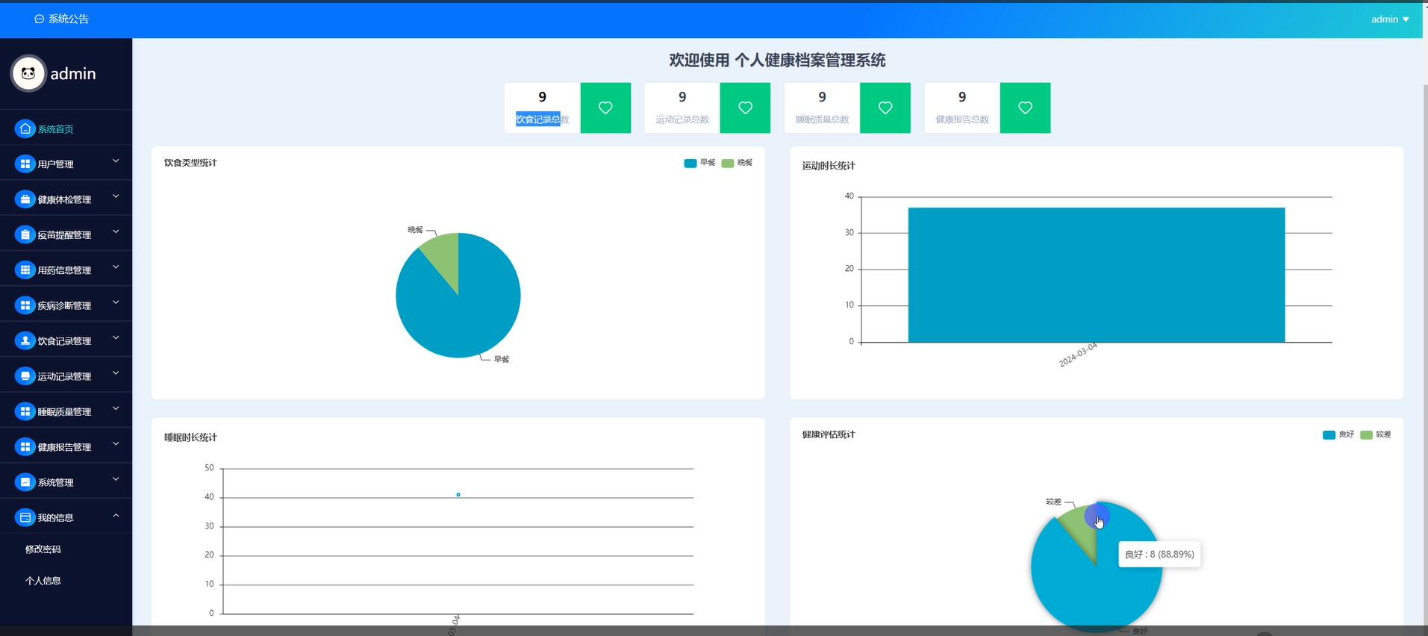Click the 我的信息 card icon
The height and width of the screenshot is (636, 1428).
tap(25, 517)
